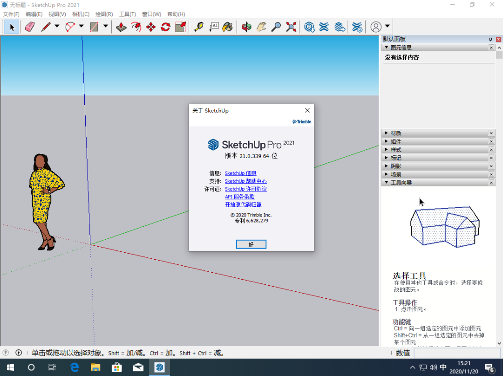Screen dimensions: 503x376
Task: Select the Scale tool
Action: pyautogui.click(x=181, y=27)
